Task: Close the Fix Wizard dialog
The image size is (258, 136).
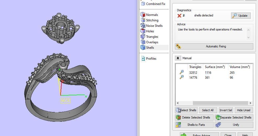Action: pos(228,134)
